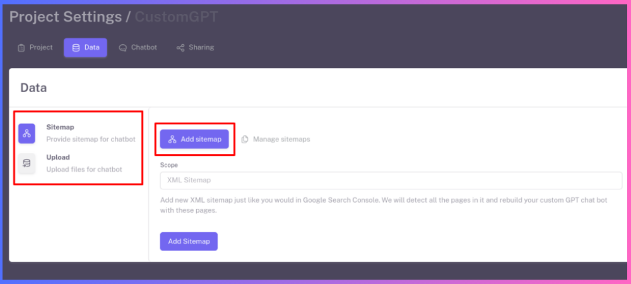Choose the Sitemap option in the Data sidebar
This screenshot has height=284, width=631.
60,127
